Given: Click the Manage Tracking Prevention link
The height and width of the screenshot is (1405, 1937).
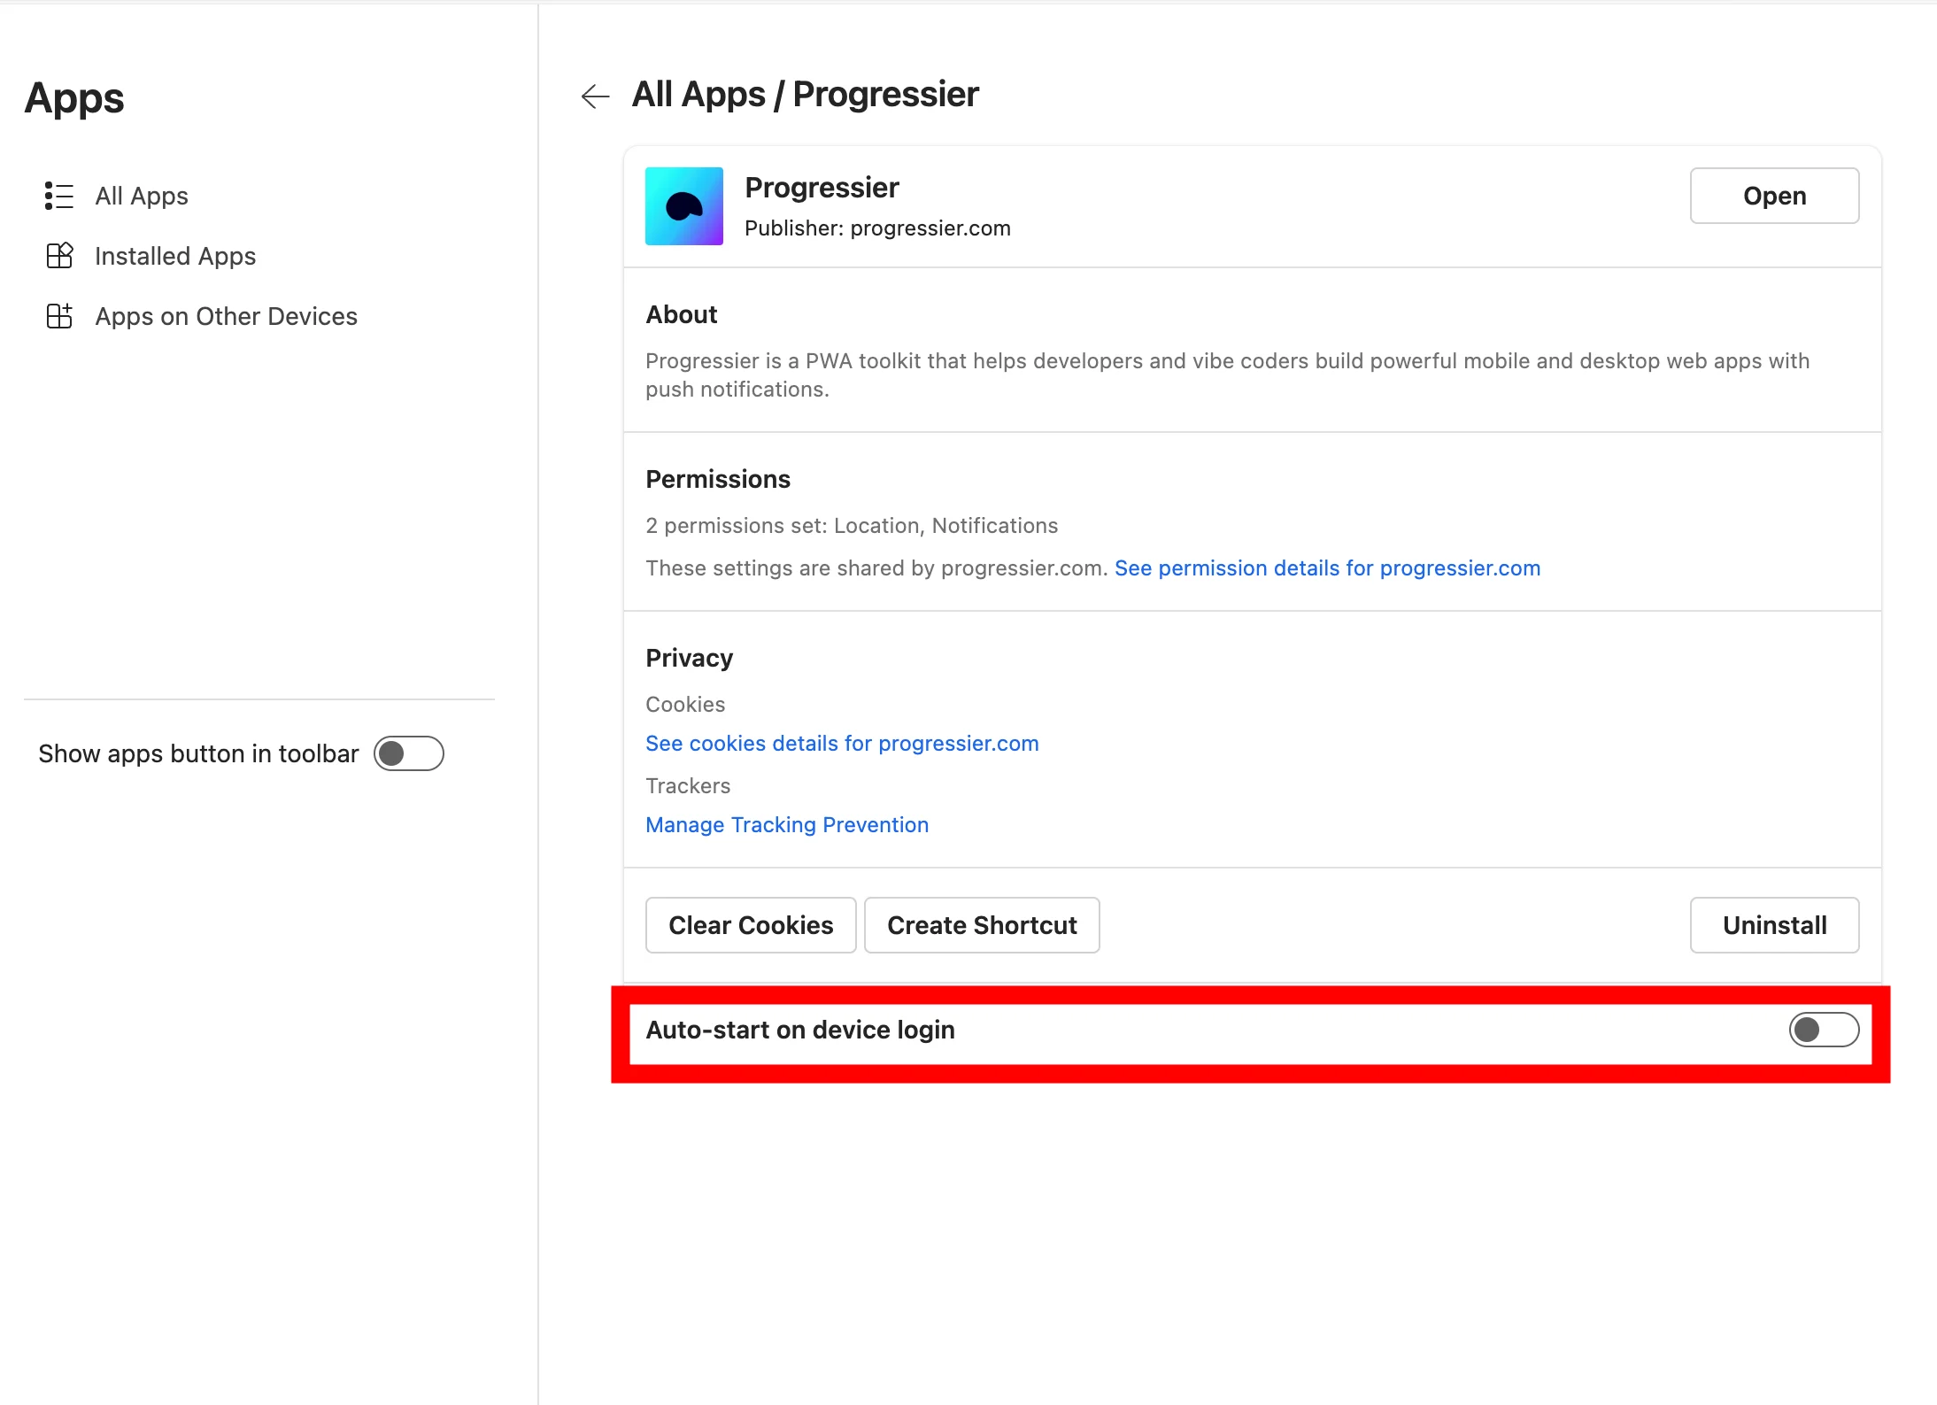Looking at the screenshot, I should (787, 825).
